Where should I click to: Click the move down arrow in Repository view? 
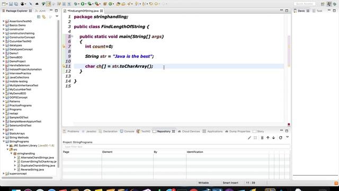[x=273, y=138]
